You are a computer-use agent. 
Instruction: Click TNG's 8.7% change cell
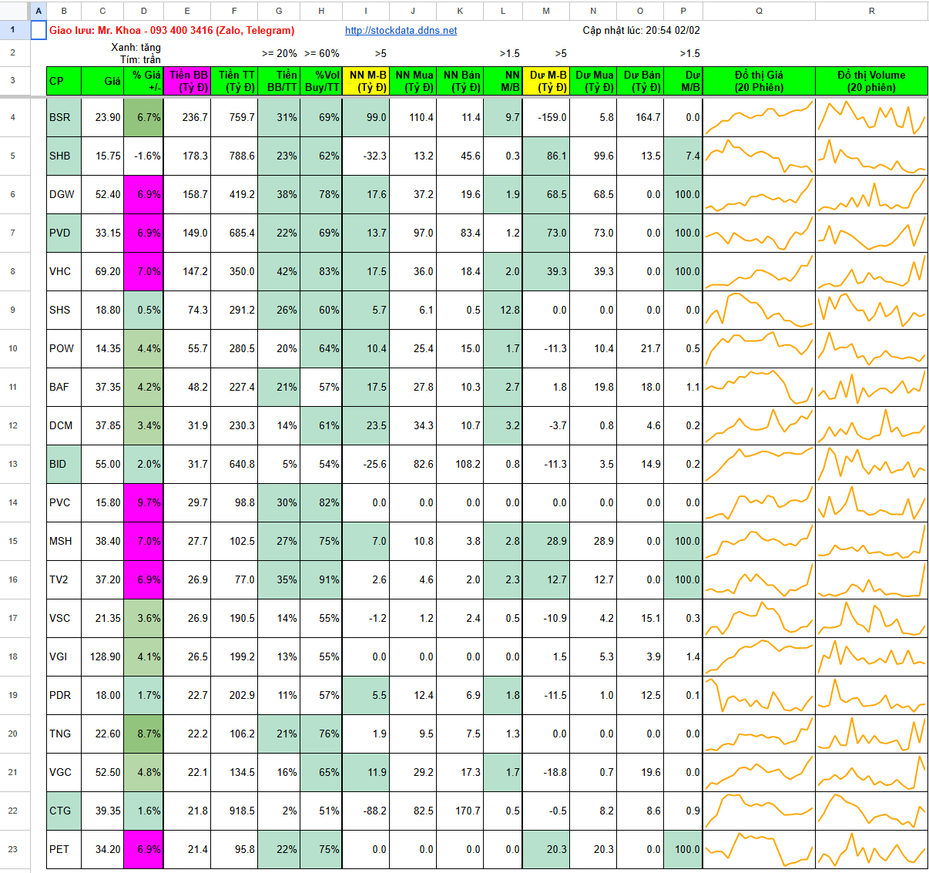[x=143, y=734]
